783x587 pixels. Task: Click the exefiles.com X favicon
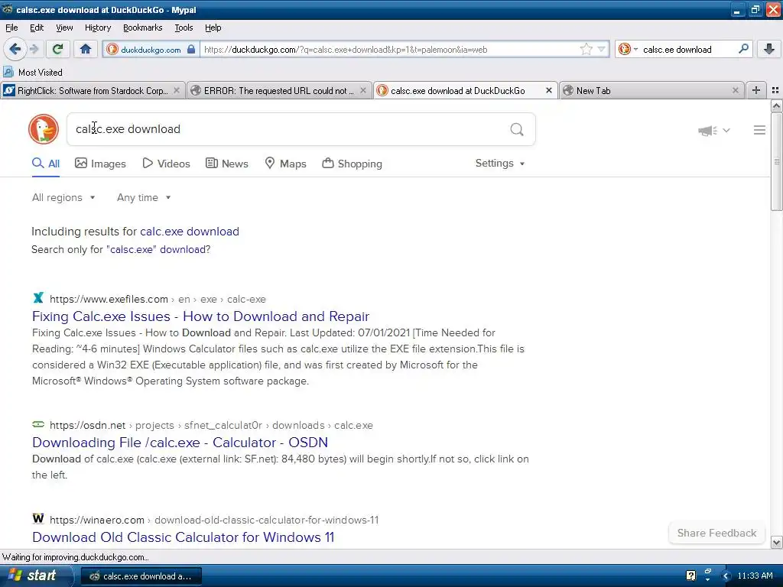point(38,298)
